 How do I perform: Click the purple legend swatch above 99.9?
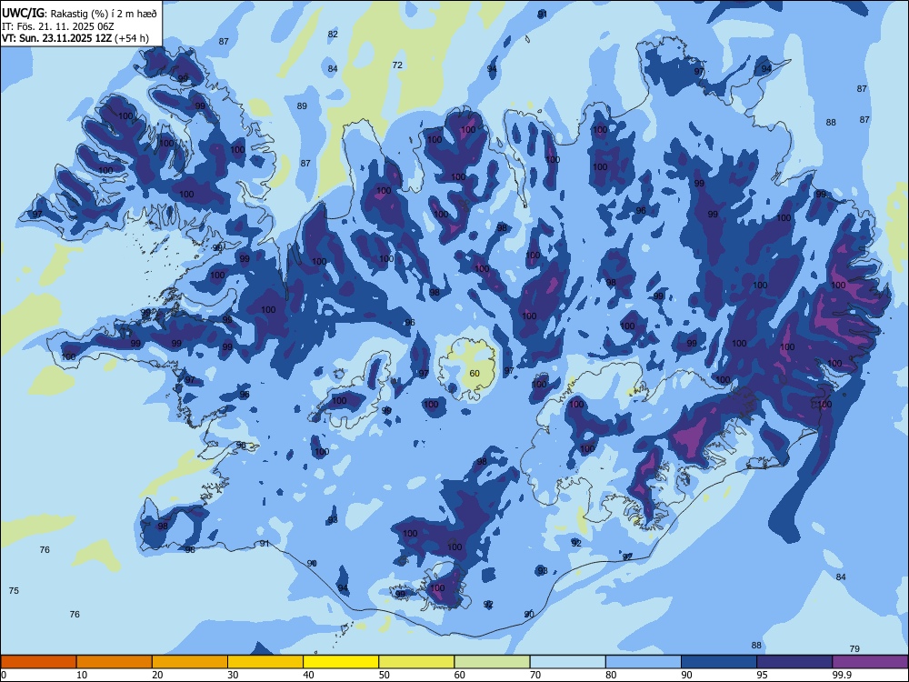(x=870, y=662)
